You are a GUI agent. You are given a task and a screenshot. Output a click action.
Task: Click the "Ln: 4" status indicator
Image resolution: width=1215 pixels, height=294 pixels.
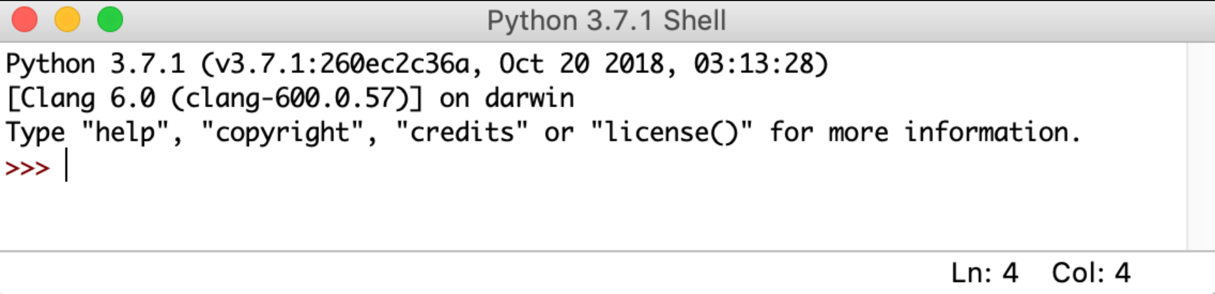tap(984, 273)
